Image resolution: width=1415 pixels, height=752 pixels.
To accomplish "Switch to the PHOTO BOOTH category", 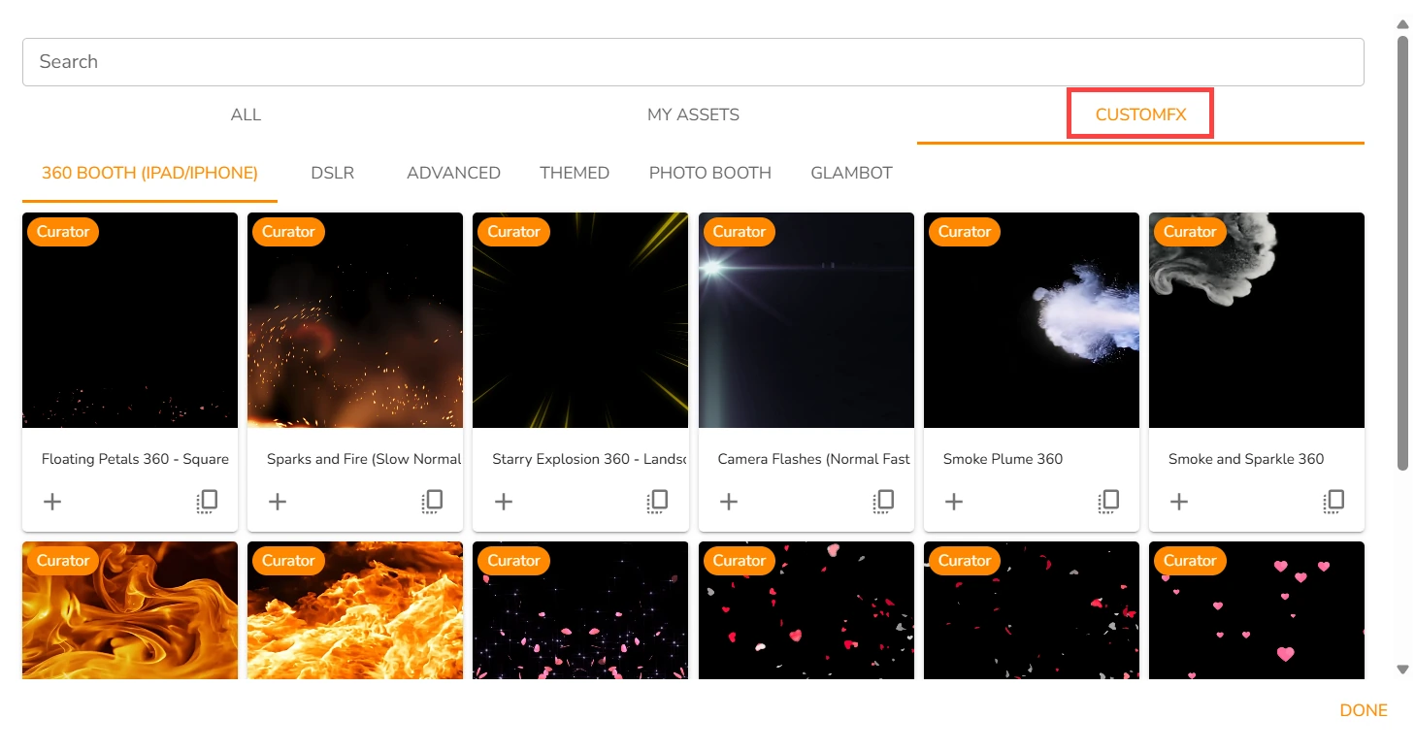I will click(709, 174).
